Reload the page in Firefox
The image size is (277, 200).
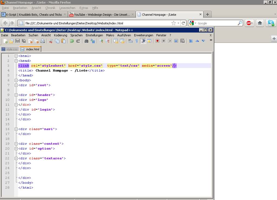pyautogui.click(x=183, y=23)
